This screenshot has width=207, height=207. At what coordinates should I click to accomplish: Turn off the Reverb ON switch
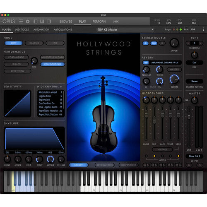point(146,63)
